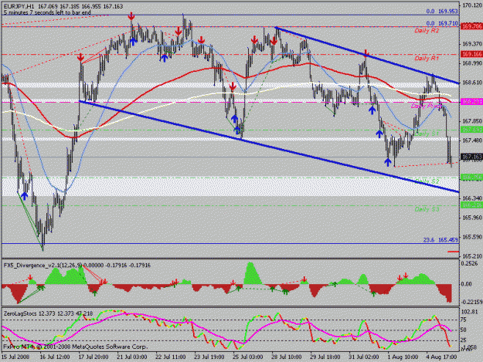
Task: Click the 'Daily S1' support label
Action: [x=427, y=134]
